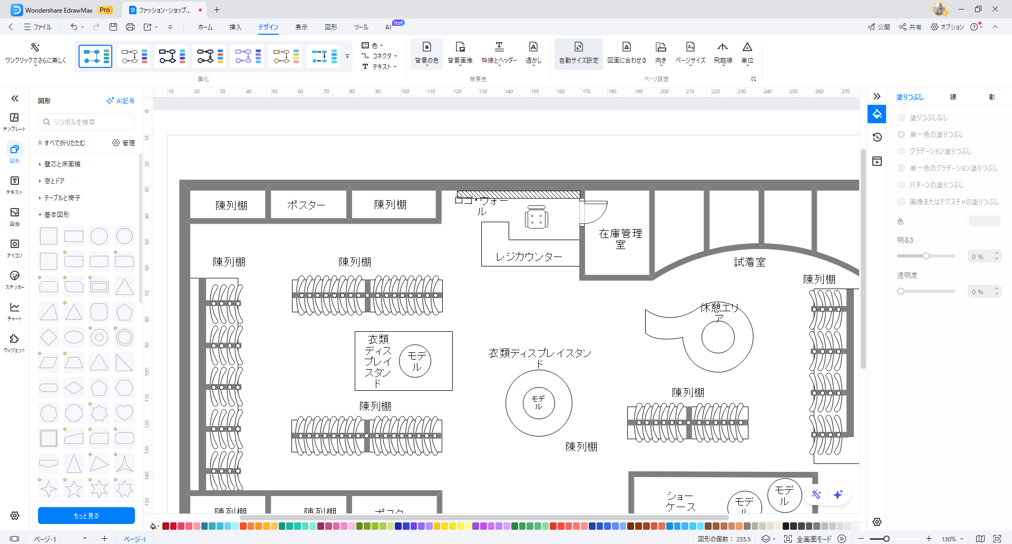Viewport: 1012px width, 544px height.
Task: Expand the 窓とドア shape category
Action: (x=55, y=181)
